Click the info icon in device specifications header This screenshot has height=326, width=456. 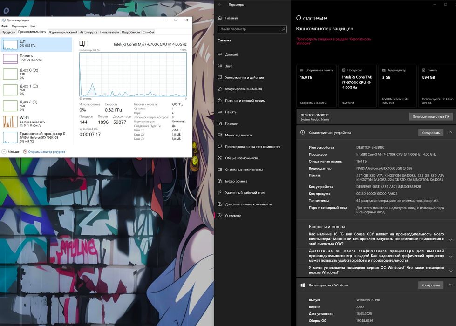[x=302, y=132]
